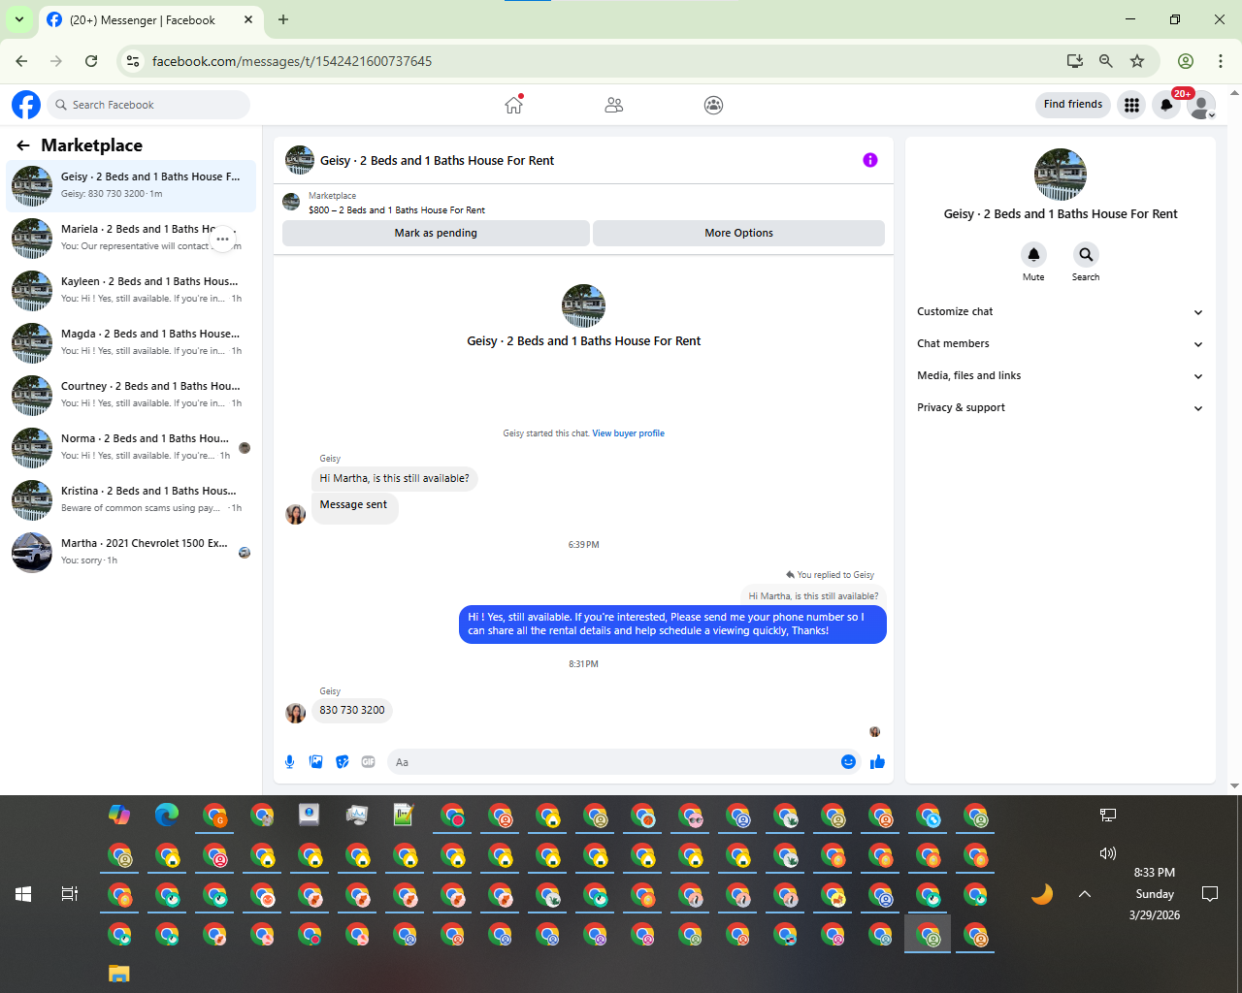Open Task View on the taskbar
The width and height of the screenshot is (1242, 993).
click(x=70, y=894)
